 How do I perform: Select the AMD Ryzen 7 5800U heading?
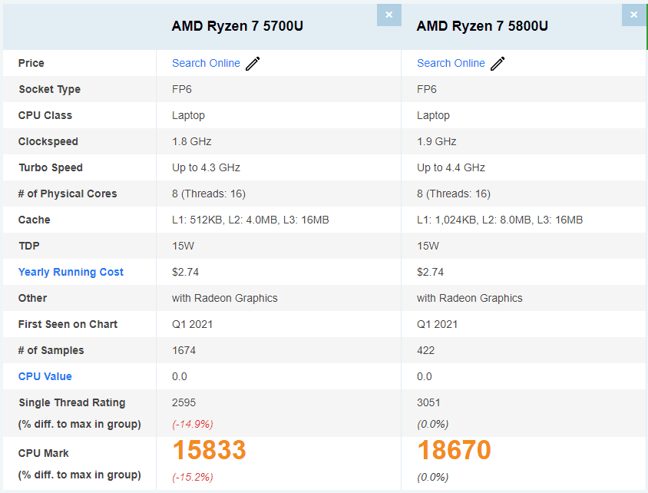tap(482, 26)
